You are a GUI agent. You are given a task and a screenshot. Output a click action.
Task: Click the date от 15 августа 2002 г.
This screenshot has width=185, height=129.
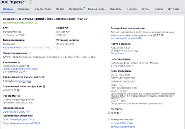(x=15, y=35)
